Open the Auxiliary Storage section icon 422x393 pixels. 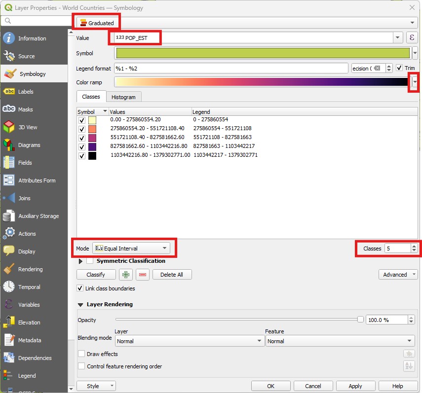pos(9,216)
